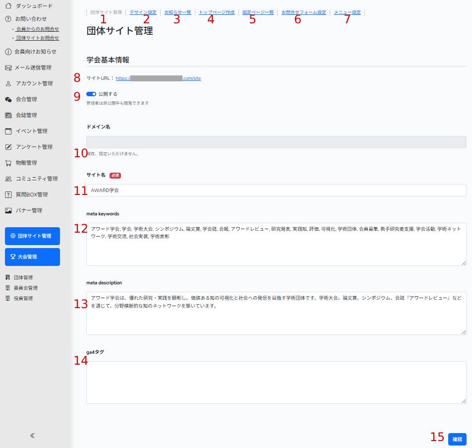The height and width of the screenshot is (448, 472).
Task: Focus the ga4タグ text area
Action: click(276, 382)
